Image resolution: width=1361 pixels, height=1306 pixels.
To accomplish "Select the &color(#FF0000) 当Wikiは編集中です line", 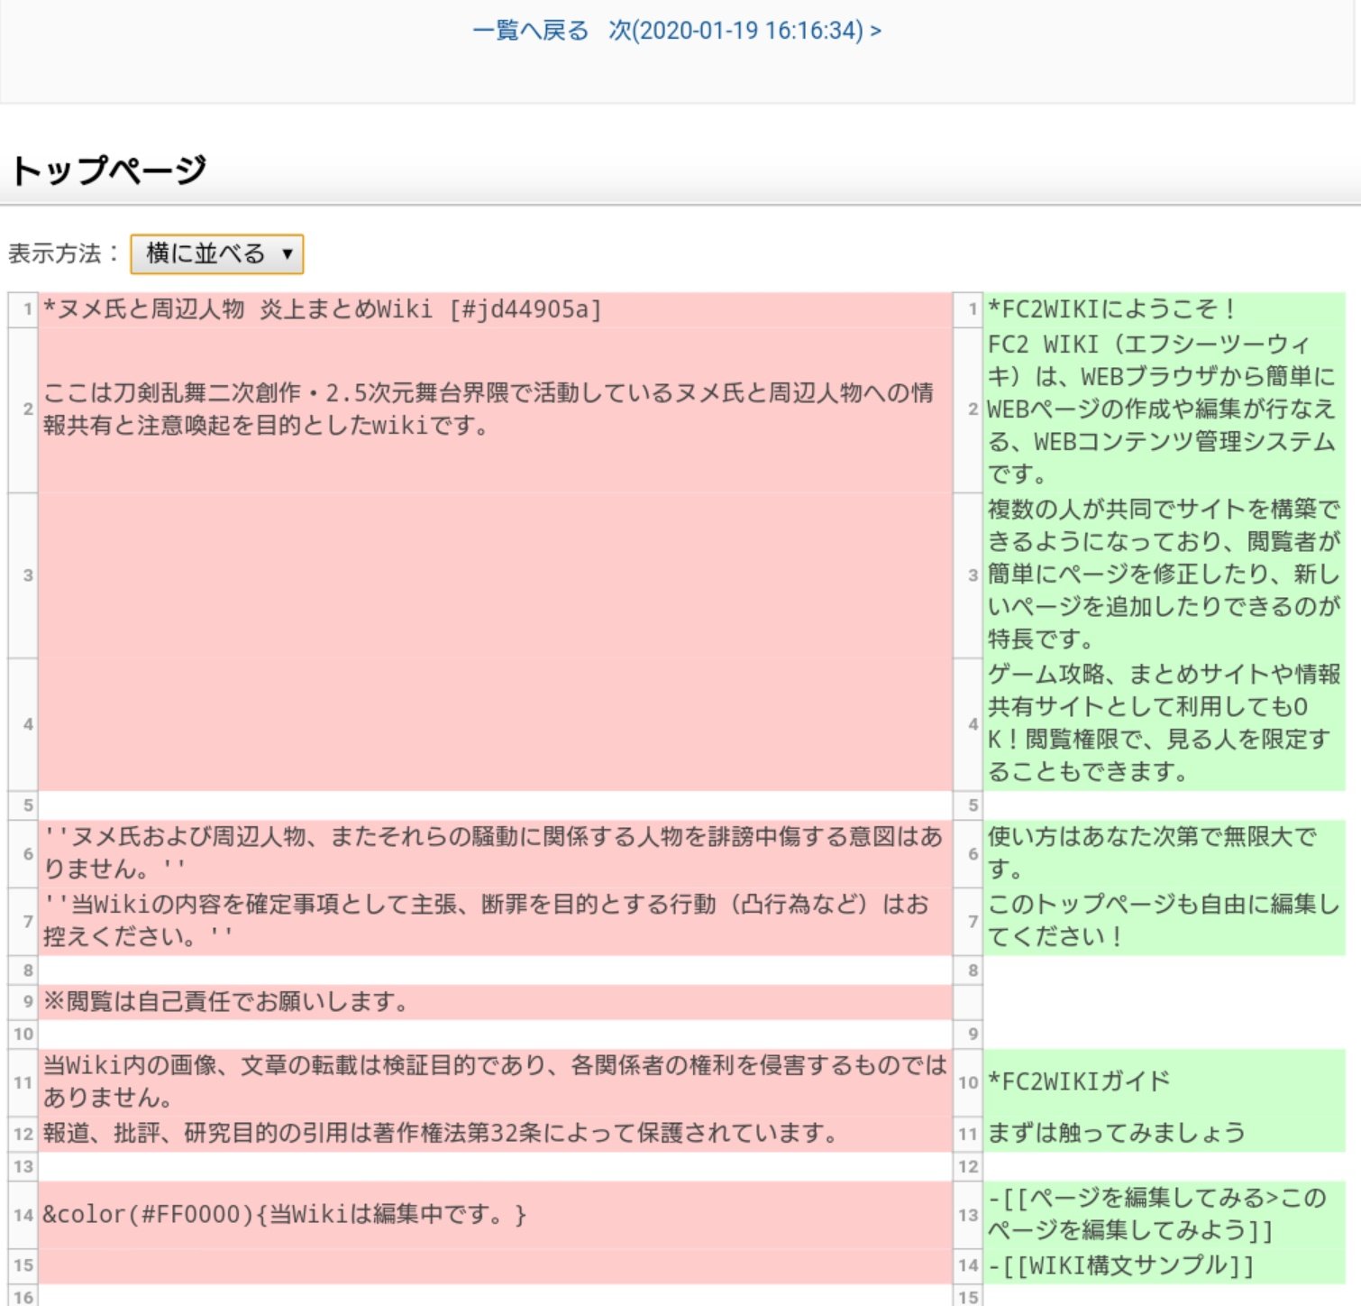I will (x=495, y=1215).
